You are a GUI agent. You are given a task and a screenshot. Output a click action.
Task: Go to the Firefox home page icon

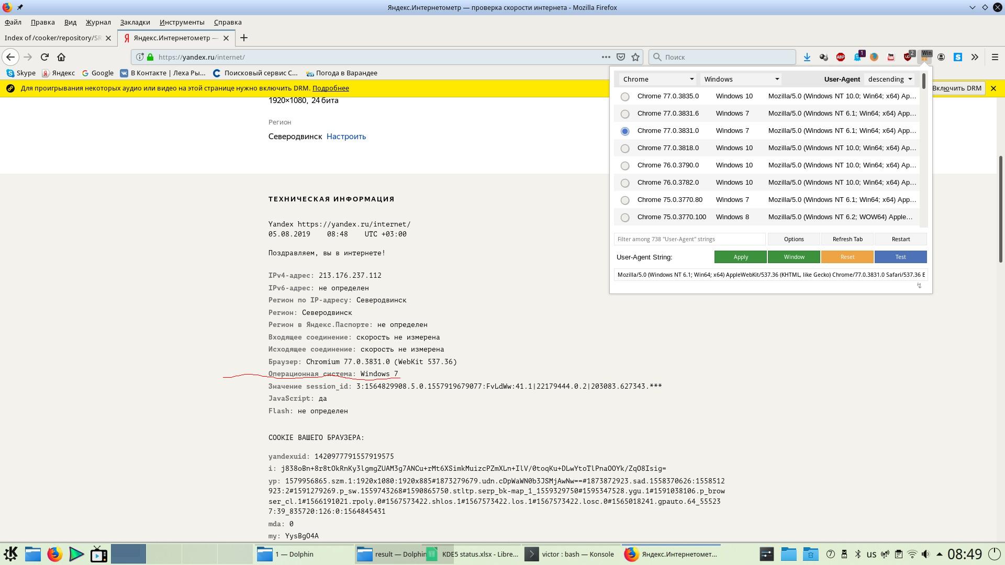(61, 57)
